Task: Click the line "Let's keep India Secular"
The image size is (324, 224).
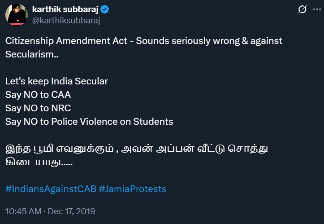Action: (x=56, y=81)
